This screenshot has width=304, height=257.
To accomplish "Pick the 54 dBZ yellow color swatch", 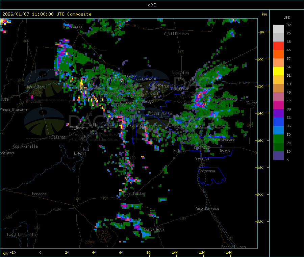I will coord(278,71).
